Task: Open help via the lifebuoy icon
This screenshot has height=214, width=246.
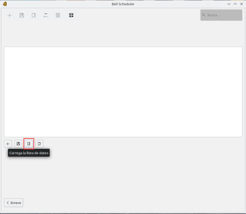Action: click(71, 15)
